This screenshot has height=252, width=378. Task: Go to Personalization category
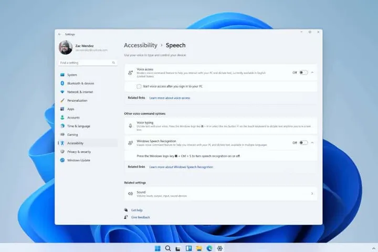[77, 101]
